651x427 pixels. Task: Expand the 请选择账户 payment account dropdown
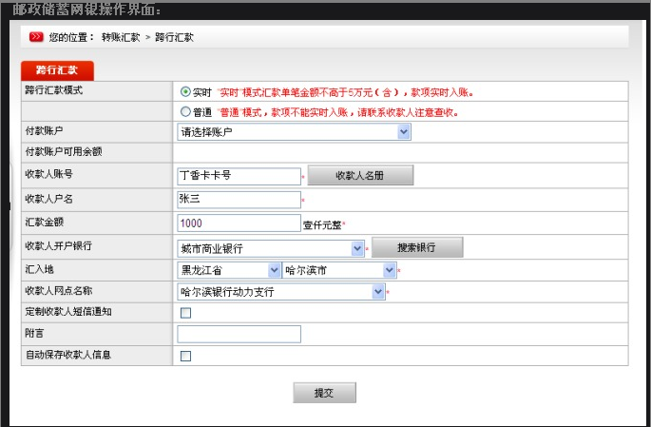[294, 132]
